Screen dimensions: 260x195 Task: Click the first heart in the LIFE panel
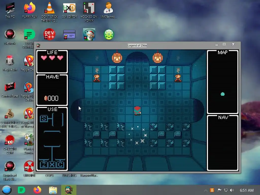point(44,58)
